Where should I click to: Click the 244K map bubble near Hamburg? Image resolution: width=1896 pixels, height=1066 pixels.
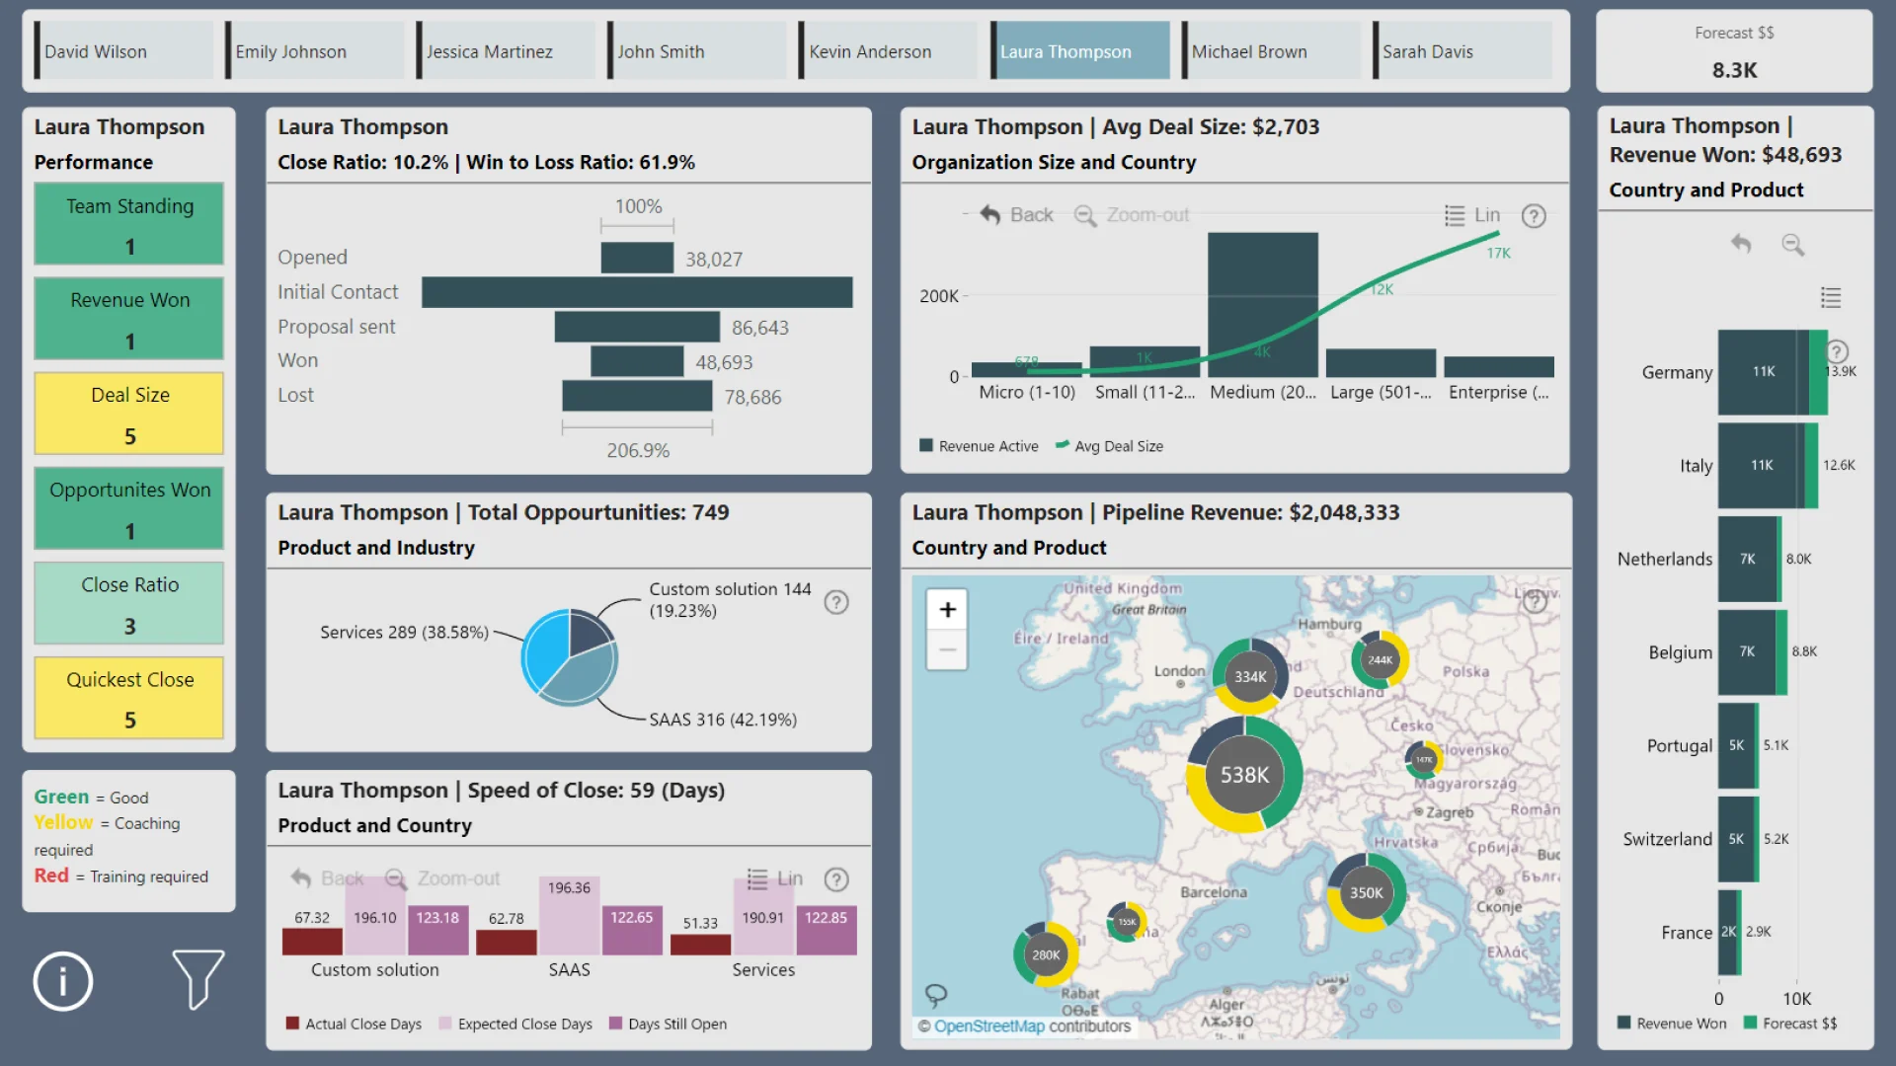pos(1380,660)
